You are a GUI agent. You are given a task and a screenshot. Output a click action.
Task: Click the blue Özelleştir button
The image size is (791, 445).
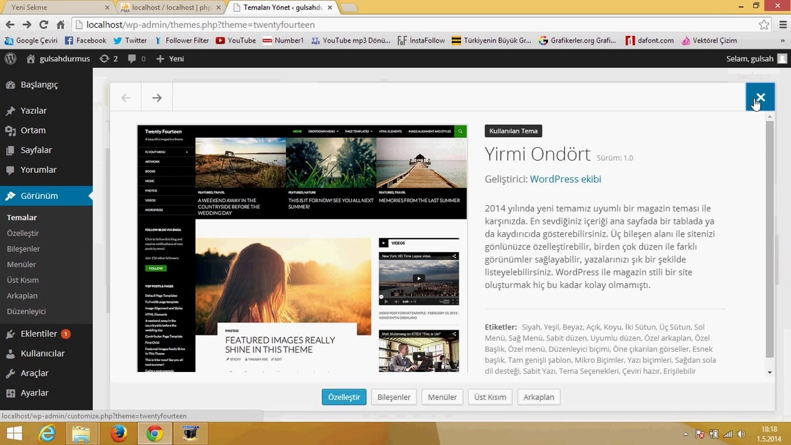pyautogui.click(x=344, y=397)
